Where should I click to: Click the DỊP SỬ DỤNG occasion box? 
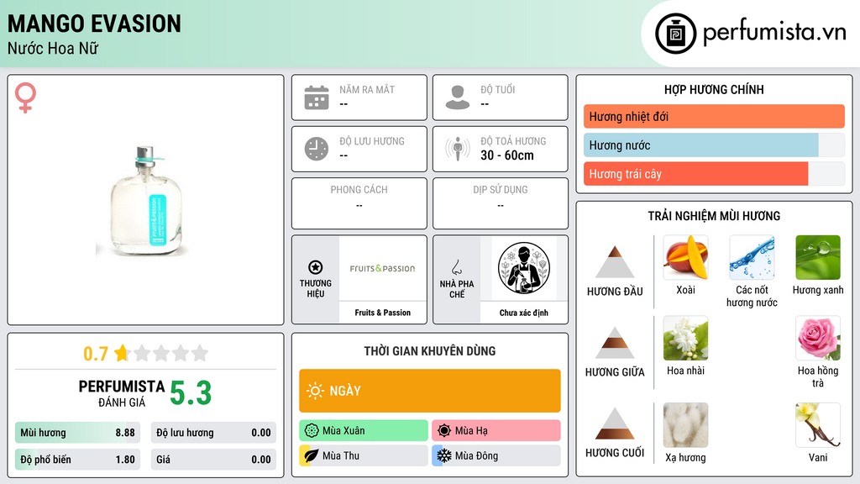click(501, 203)
